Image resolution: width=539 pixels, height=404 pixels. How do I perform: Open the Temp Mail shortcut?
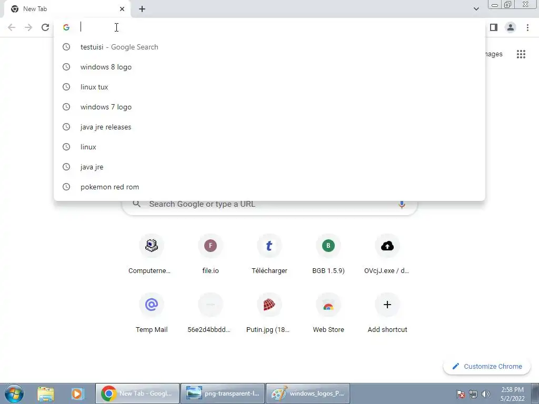point(151,314)
